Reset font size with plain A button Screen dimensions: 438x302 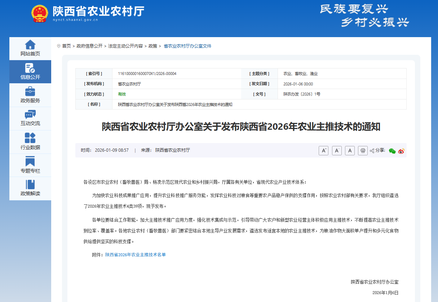350,151
